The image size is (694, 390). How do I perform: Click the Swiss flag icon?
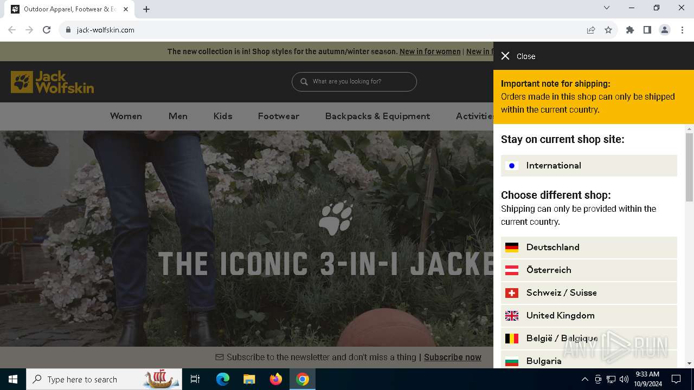(x=512, y=293)
